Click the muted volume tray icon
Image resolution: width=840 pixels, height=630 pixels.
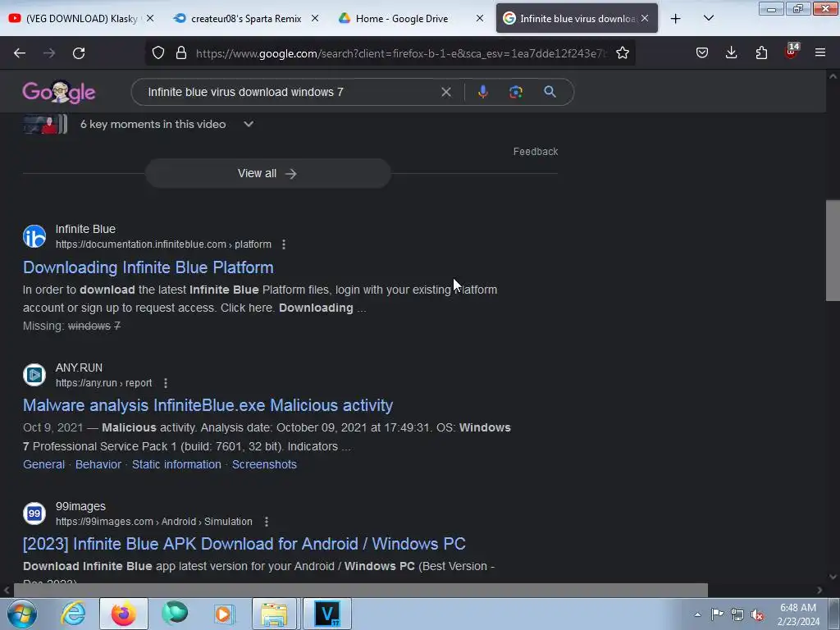click(757, 614)
